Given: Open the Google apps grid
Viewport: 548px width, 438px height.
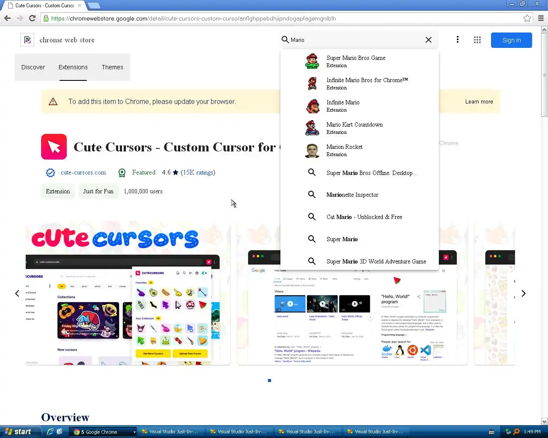Looking at the screenshot, I should [477, 40].
